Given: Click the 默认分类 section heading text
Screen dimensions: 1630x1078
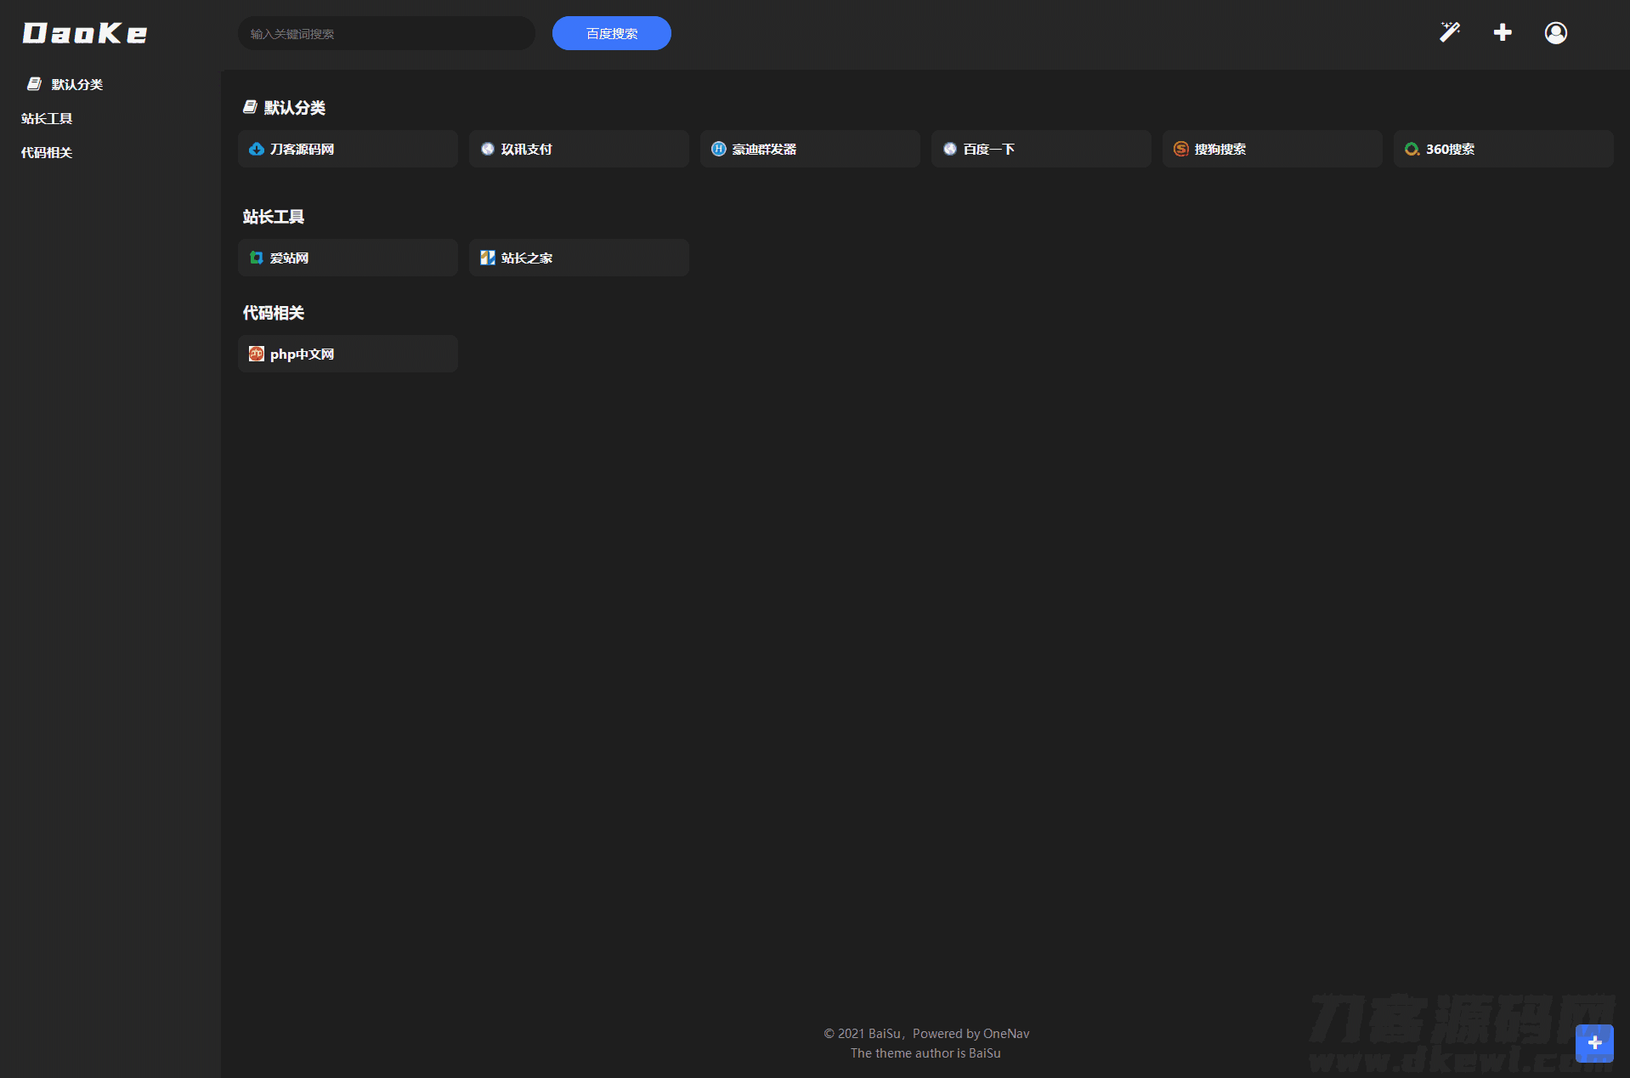Looking at the screenshot, I should tap(295, 107).
